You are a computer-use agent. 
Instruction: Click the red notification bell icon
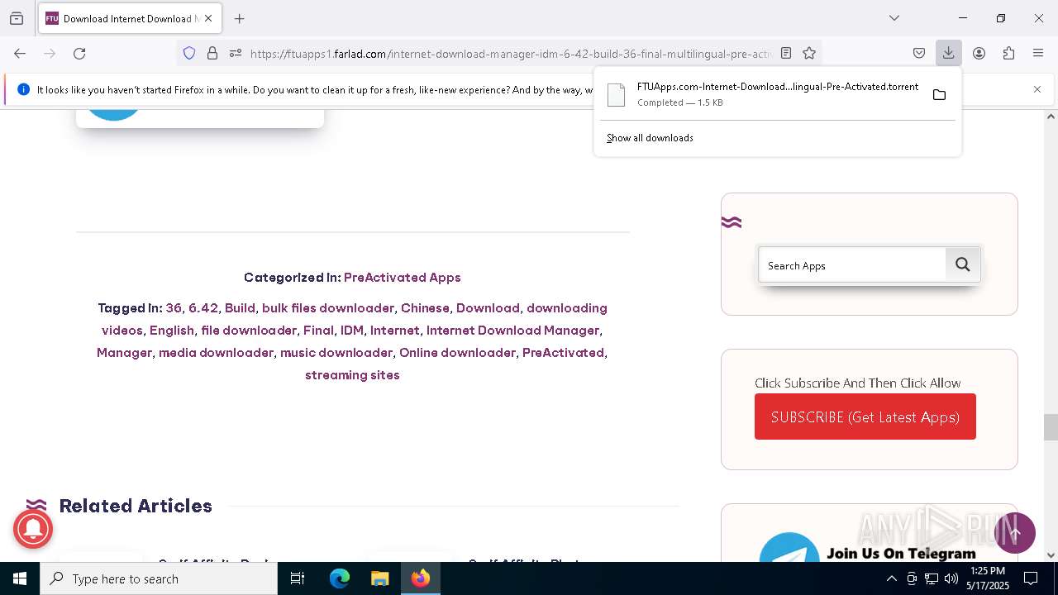pyautogui.click(x=33, y=529)
